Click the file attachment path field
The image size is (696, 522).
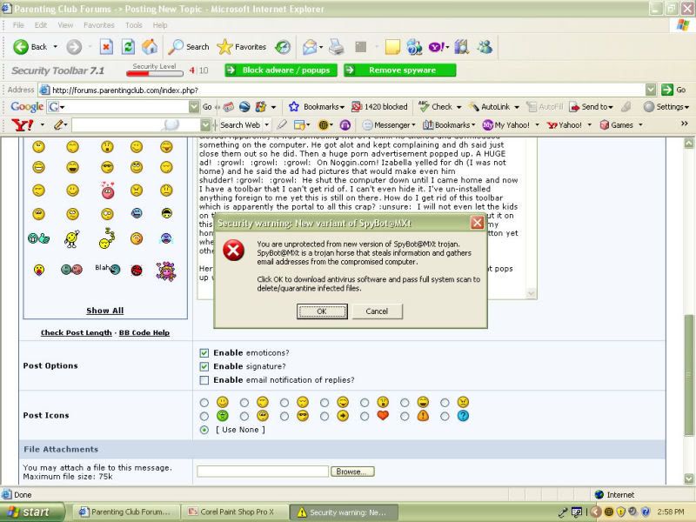pos(262,472)
